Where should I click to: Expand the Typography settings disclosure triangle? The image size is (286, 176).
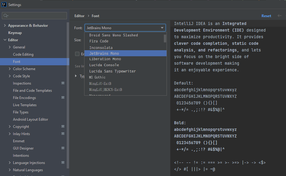click(76, 76)
